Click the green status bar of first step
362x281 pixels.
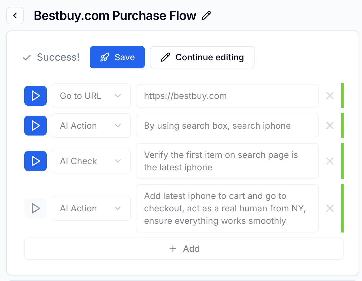(x=343, y=96)
